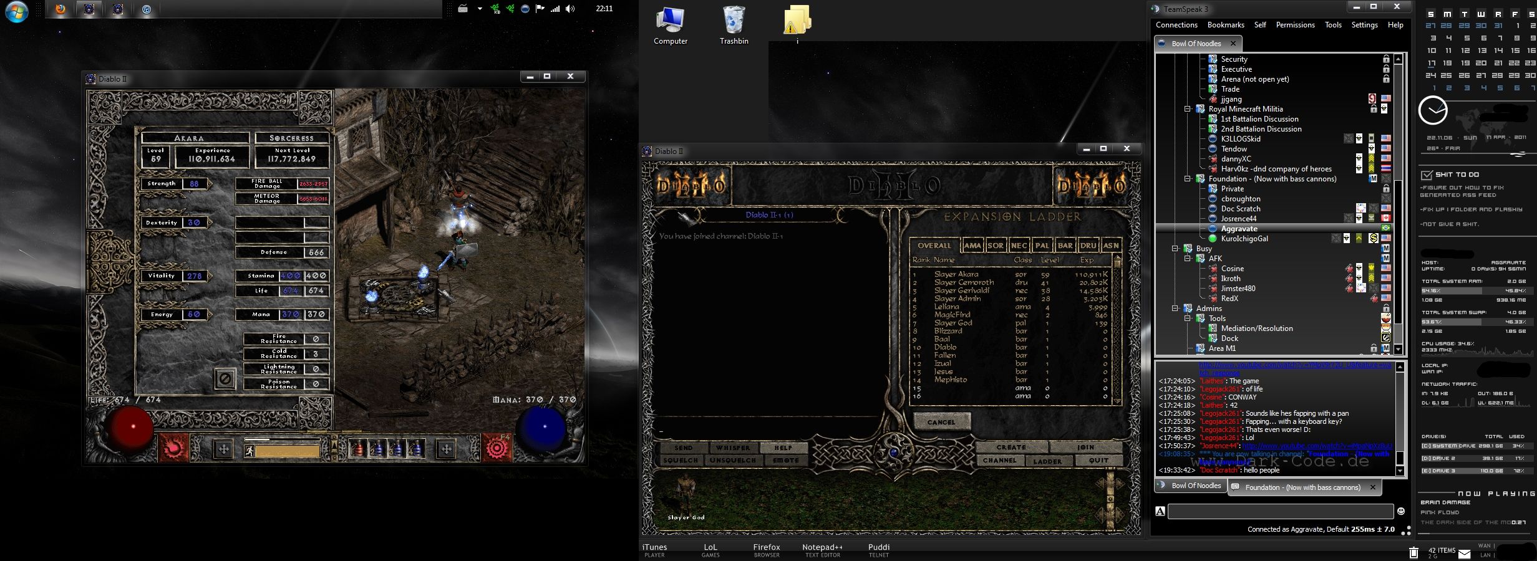The image size is (1537, 561).
Task: Collapse the Admins channel tree
Action: (x=1175, y=309)
